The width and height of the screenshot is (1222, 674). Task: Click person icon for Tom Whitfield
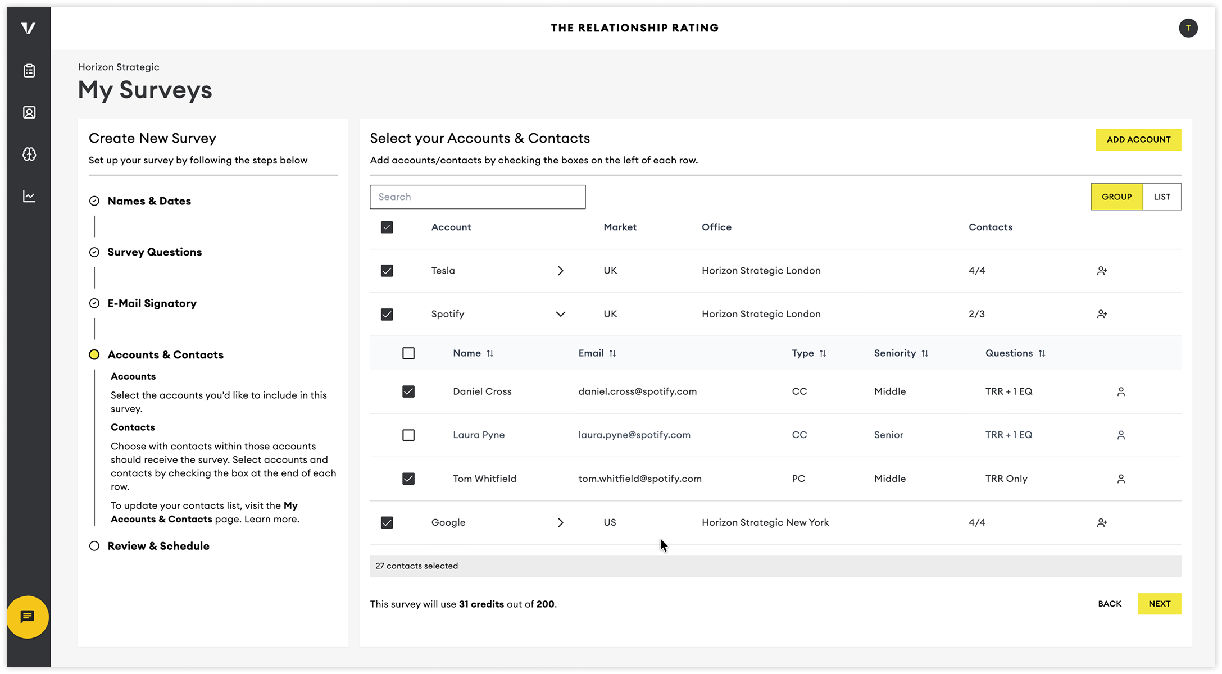[1121, 479]
